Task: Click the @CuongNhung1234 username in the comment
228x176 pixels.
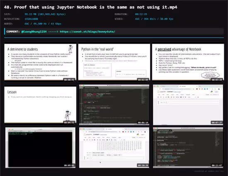Action: tap(34, 32)
